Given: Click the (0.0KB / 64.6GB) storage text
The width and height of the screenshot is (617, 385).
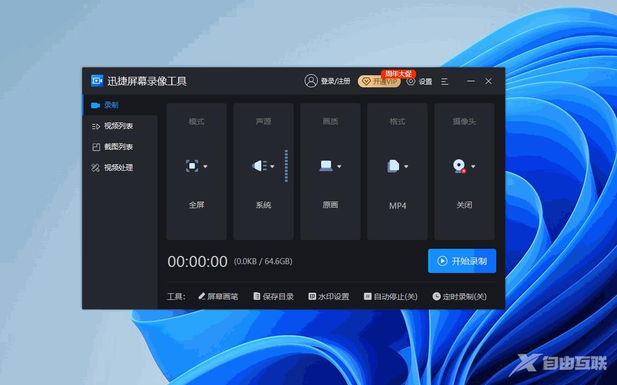Looking at the screenshot, I should click(x=263, y=261).
